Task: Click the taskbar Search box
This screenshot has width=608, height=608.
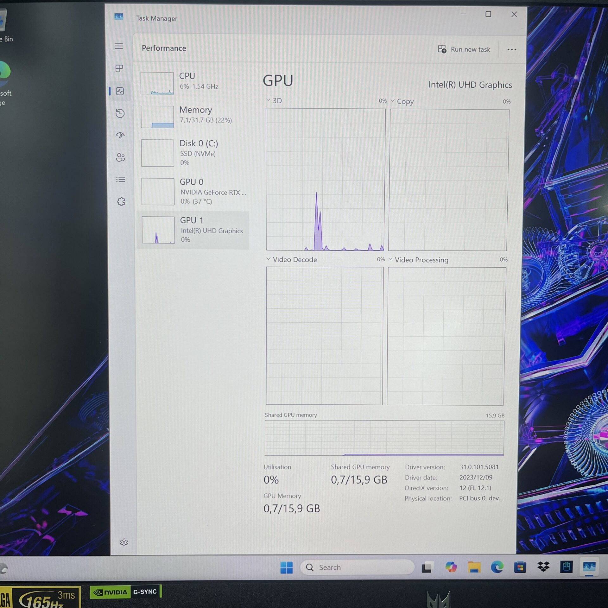Action: point(357,567)
